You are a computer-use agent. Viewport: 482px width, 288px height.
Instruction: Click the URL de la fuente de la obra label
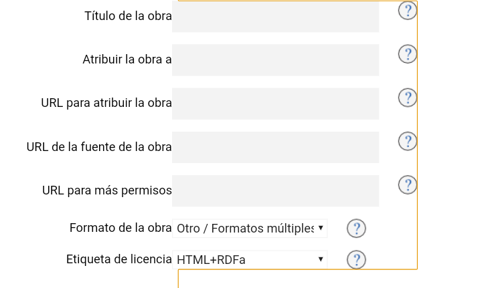pyautogui.click(x=99, y=147)
